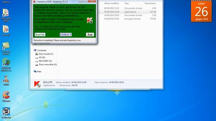The height and width of the screenshot is (121, 216).
Task: Launch Camtasia Studio 7 shortcut
Action: coord(6,48)
